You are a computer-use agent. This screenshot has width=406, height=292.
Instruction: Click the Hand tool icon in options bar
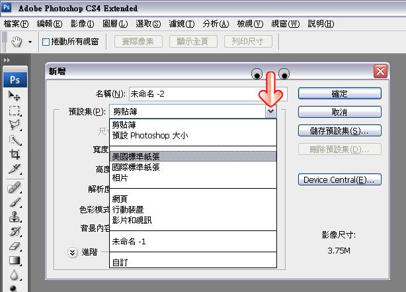click(17, 42)
